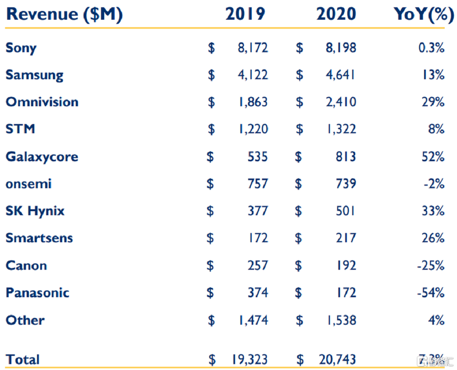
Task: Click Omnivision's 29% YoY value
Action: [433, 102]
